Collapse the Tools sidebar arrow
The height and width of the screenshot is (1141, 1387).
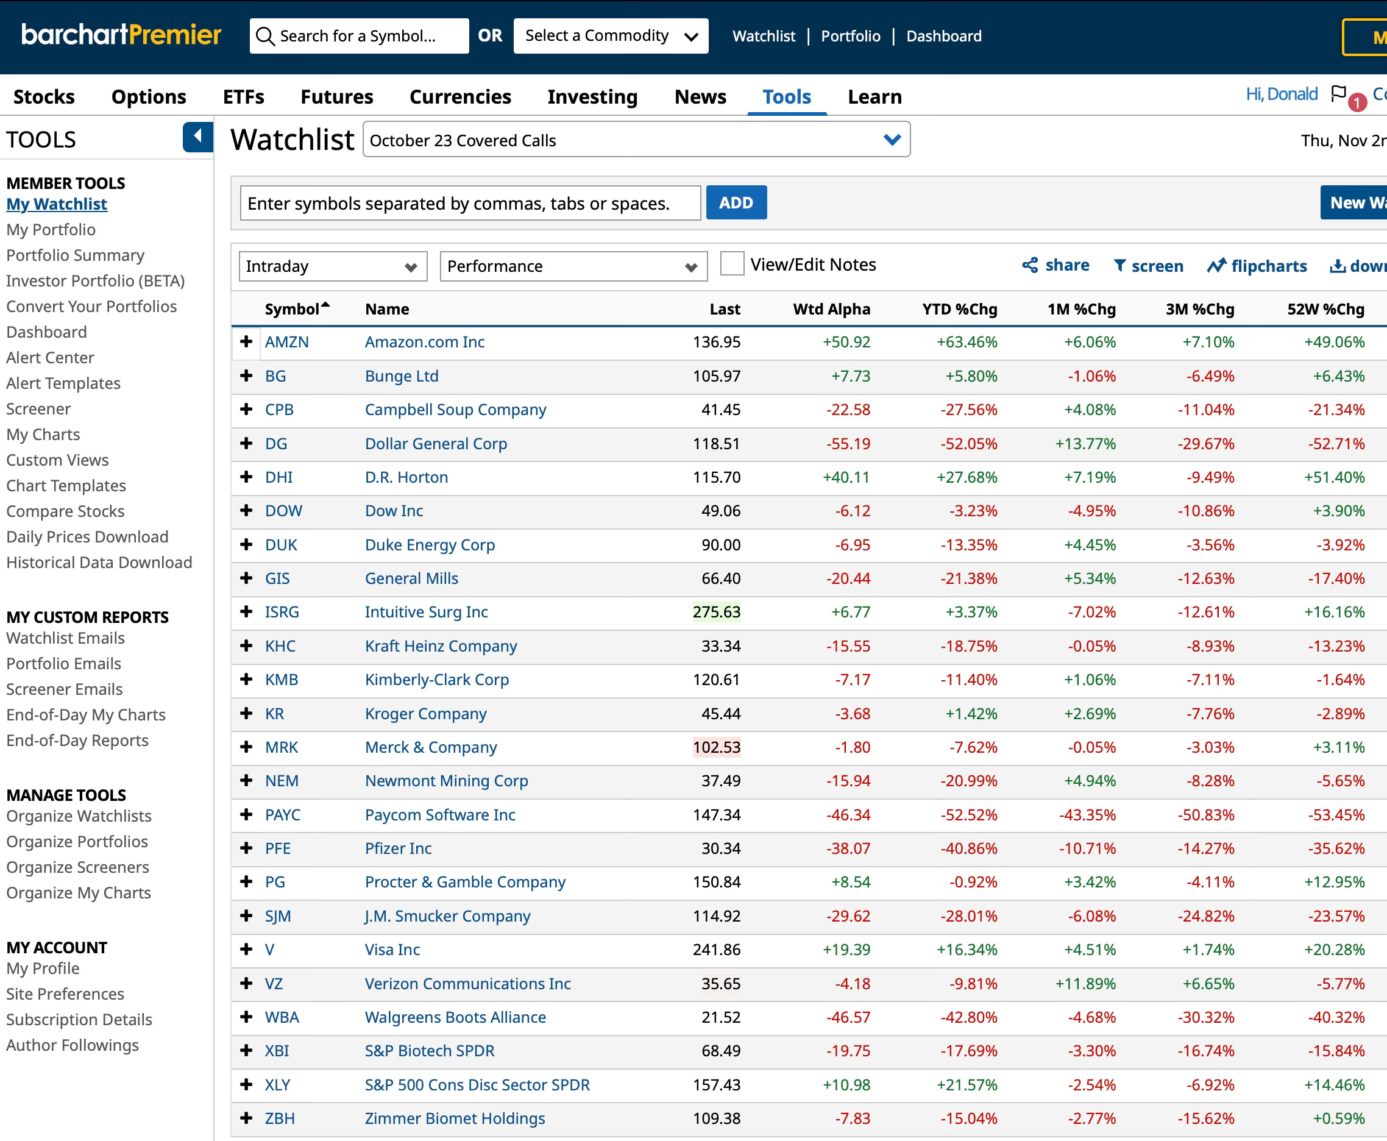198,137
